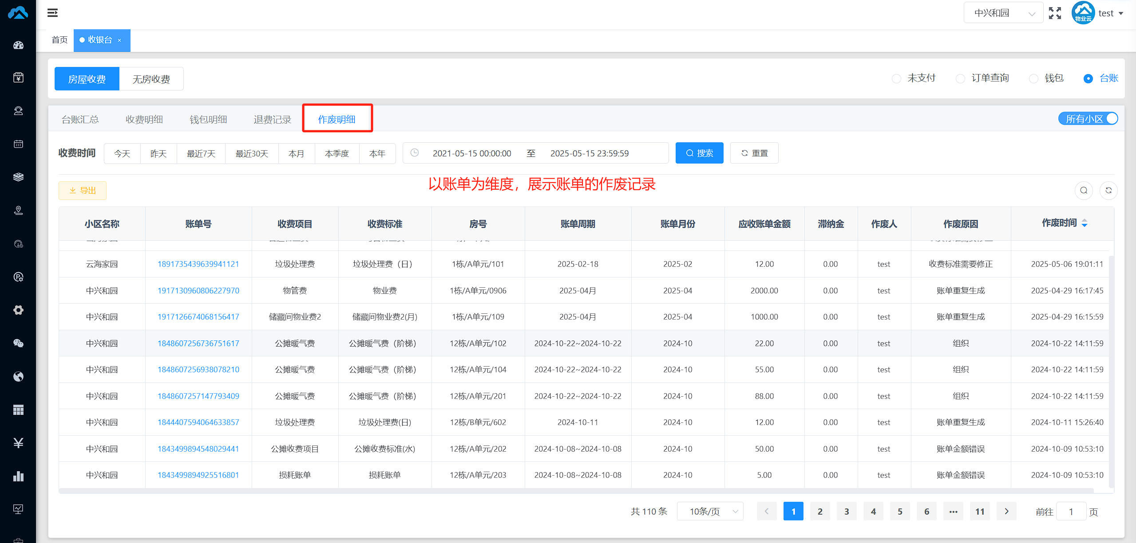1136x543 pixels.
Task: Open the presentation monitor icon in sidebar
Action: pos(18,509)
